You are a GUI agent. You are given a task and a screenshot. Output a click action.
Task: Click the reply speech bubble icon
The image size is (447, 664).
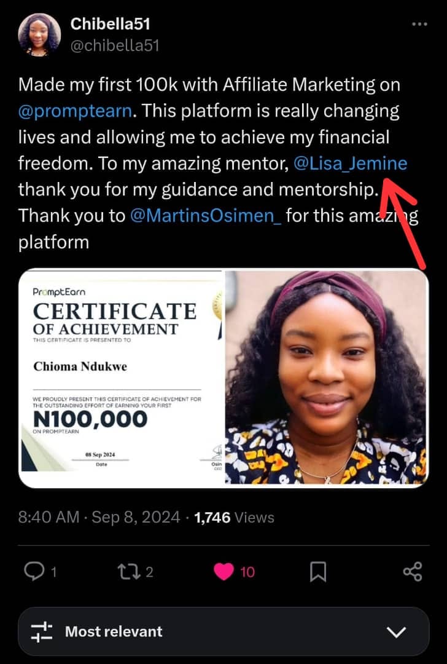pos(33,572)
